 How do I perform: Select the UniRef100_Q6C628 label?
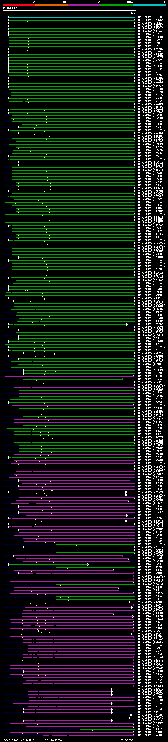click(151, 393)
